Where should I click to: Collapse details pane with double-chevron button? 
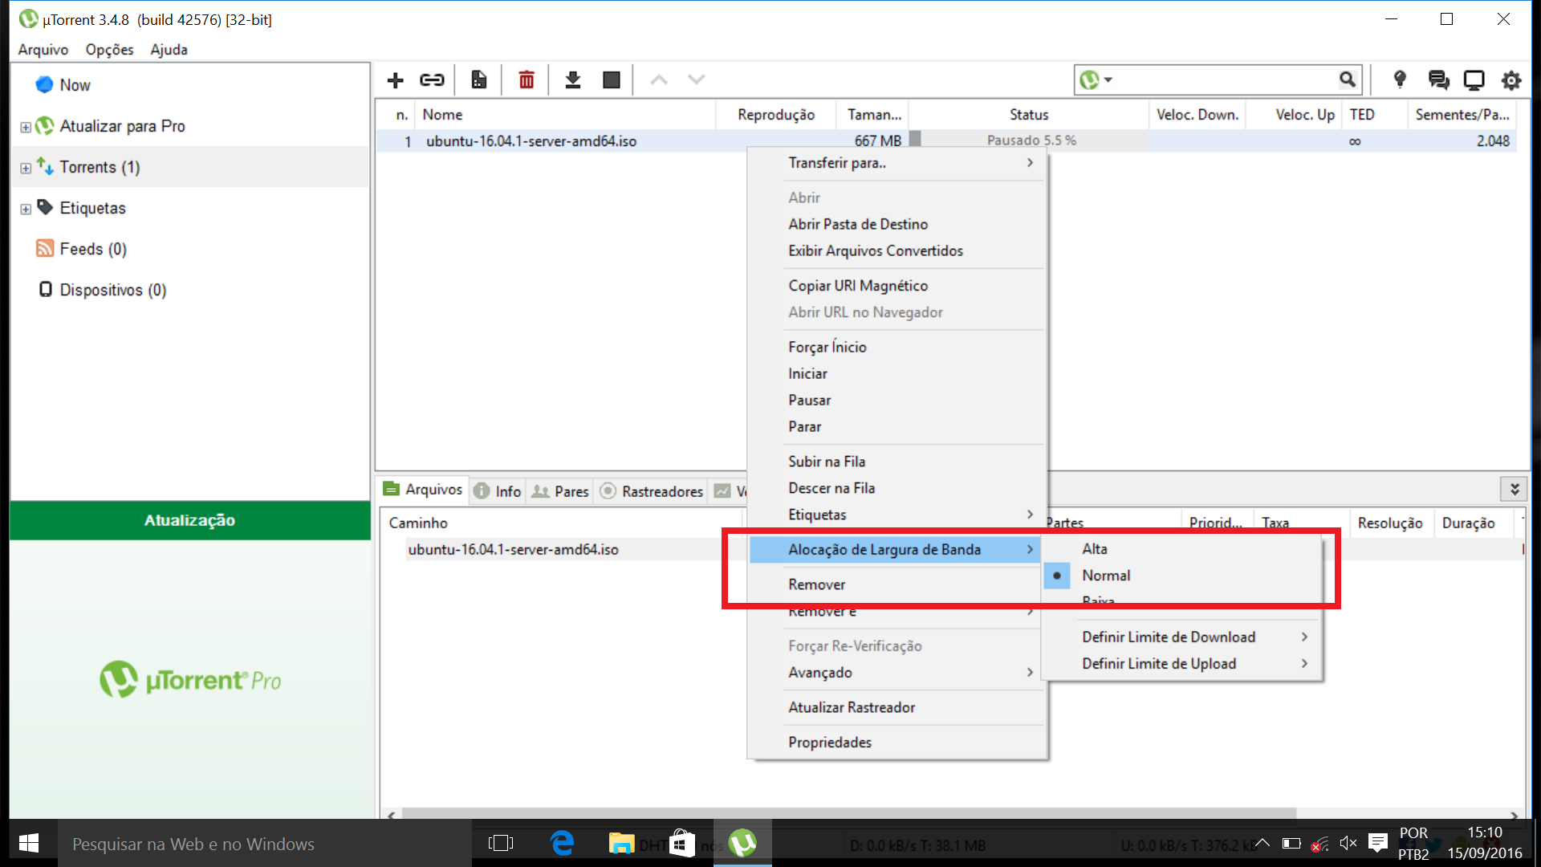1515,489
